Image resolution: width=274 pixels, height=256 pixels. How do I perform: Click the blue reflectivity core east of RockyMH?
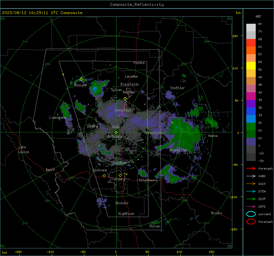pos(95,89)
